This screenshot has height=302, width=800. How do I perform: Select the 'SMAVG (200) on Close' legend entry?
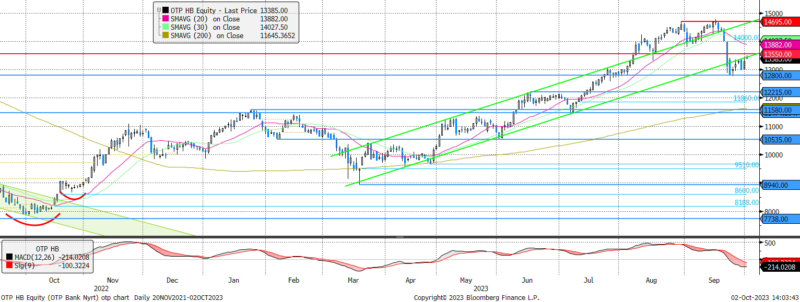[x=207, y=35]
